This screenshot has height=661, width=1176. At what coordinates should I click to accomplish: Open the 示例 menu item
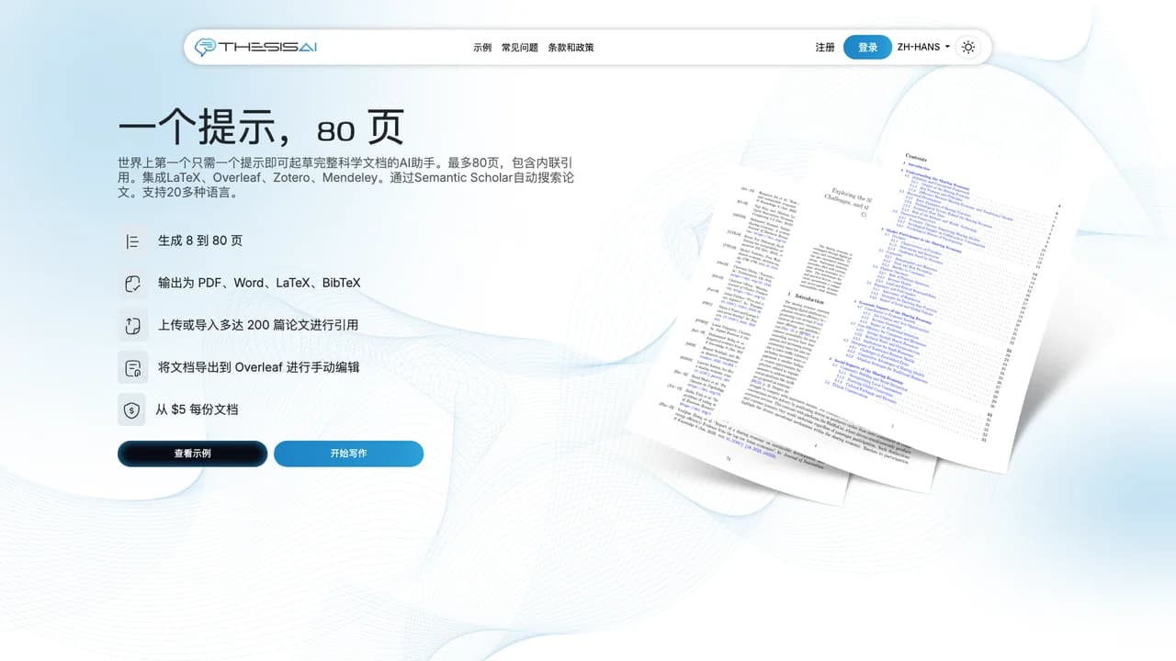482,47
